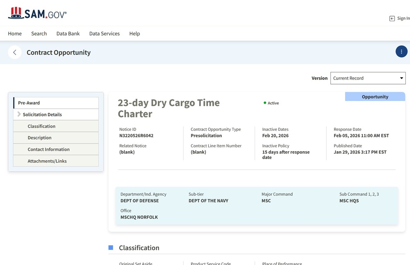Navigate to Data Services
410x265 pixels.
(x=104, y=34)
